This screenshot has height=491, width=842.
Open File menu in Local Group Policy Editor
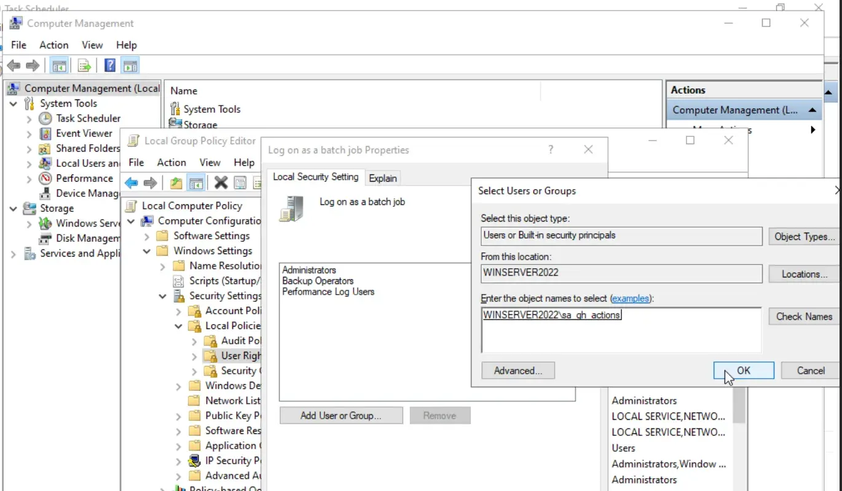tap(136, 163)
